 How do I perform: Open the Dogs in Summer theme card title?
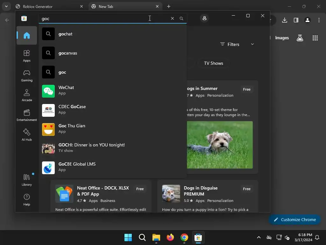202,89
